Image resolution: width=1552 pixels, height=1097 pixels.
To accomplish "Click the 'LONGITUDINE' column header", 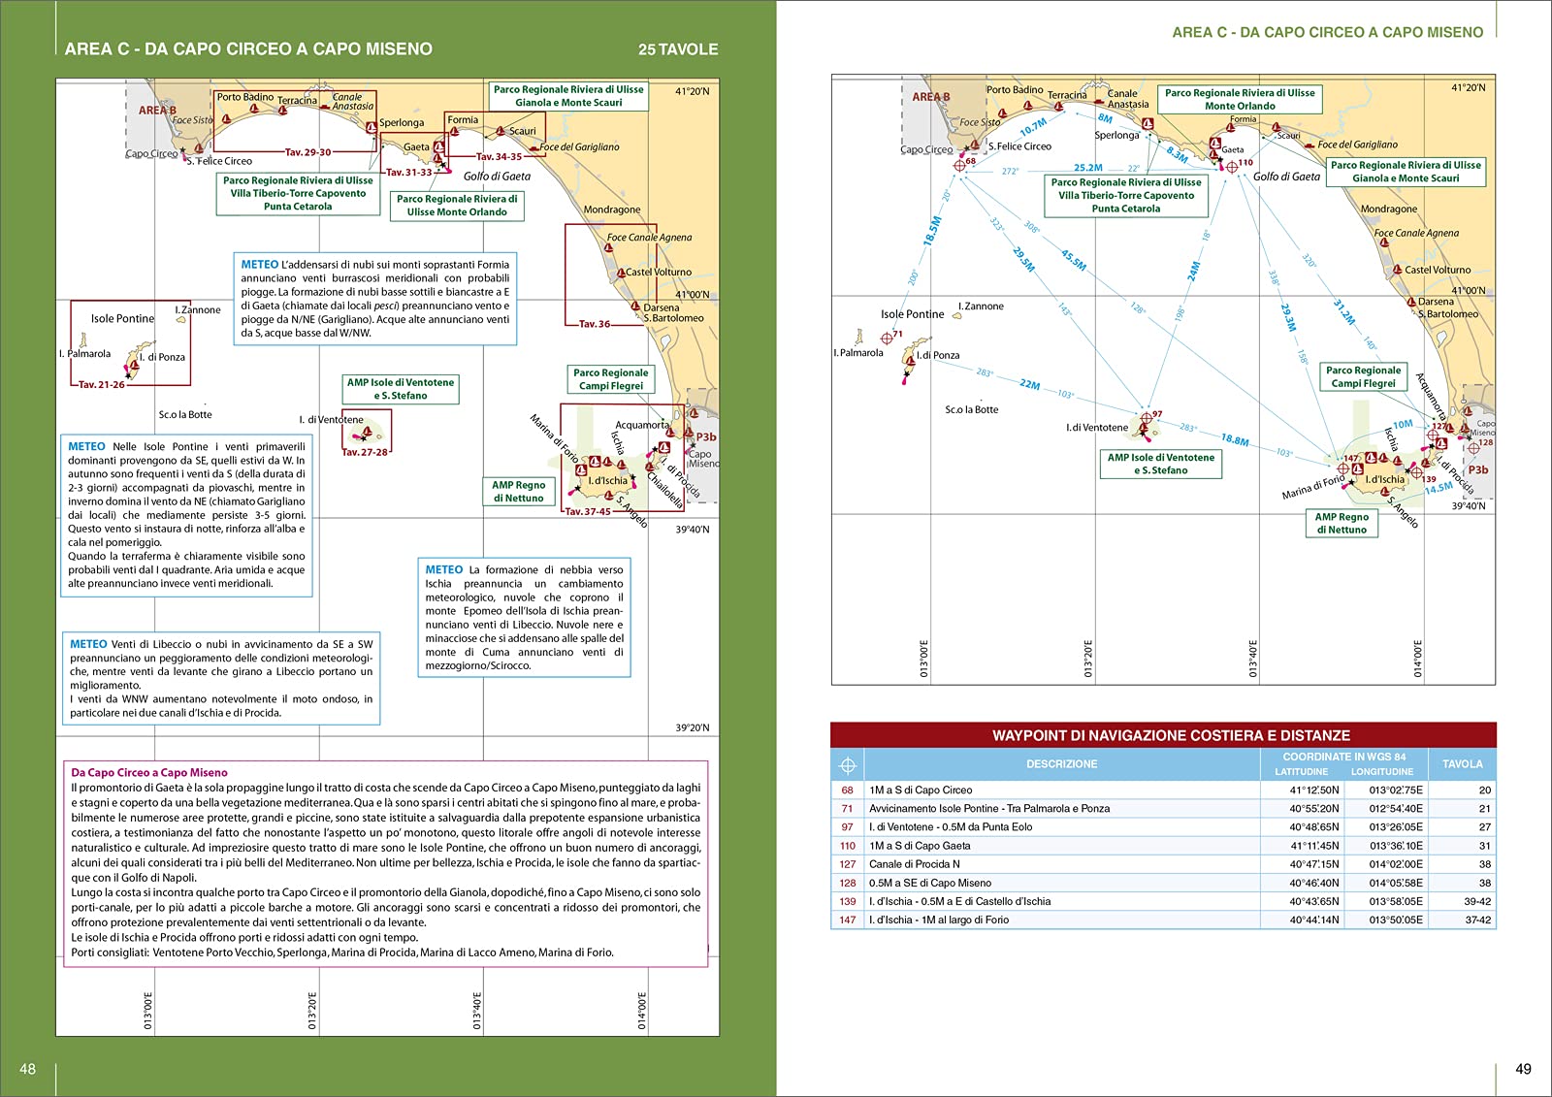I will click(x=1382, y=772).
